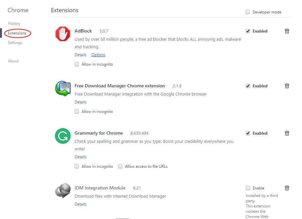Image resolution: width=302 pixels, height=219 pixels.
Task: Click the green Grammarly icon
Action: [x=62, y=136]
